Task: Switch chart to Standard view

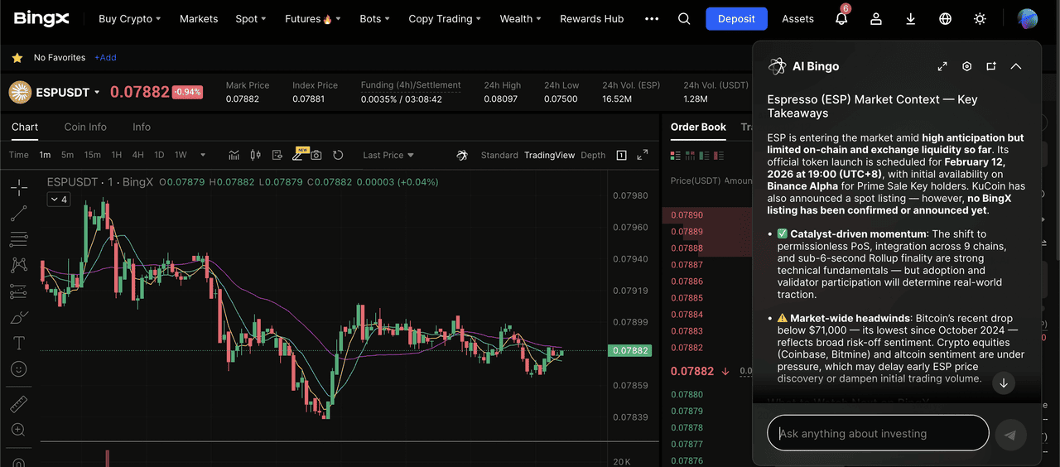Action: click(499, 155)
